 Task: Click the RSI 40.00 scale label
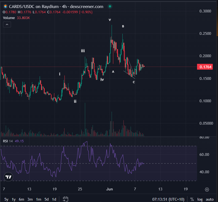204,172
